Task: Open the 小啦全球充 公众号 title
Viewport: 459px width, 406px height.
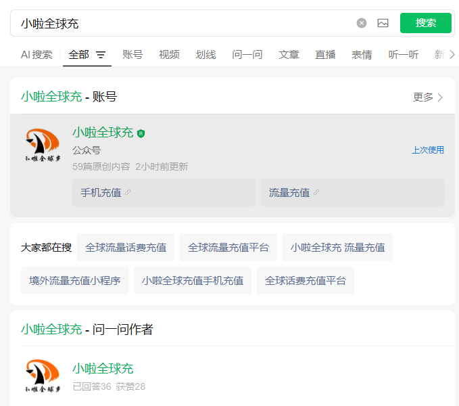Action: 103,133
